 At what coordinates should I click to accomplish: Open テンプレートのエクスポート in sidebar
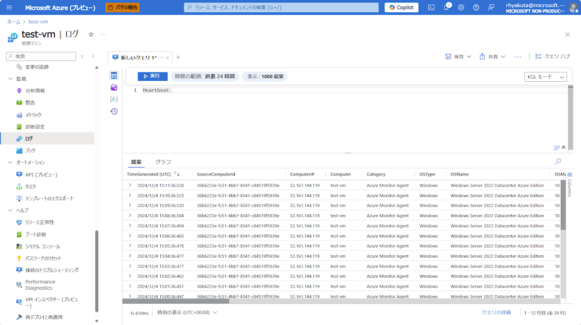(x=49, y=198)
